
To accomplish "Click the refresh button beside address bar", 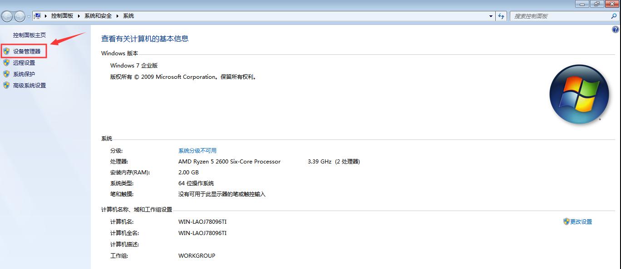I will coord(501,16).
